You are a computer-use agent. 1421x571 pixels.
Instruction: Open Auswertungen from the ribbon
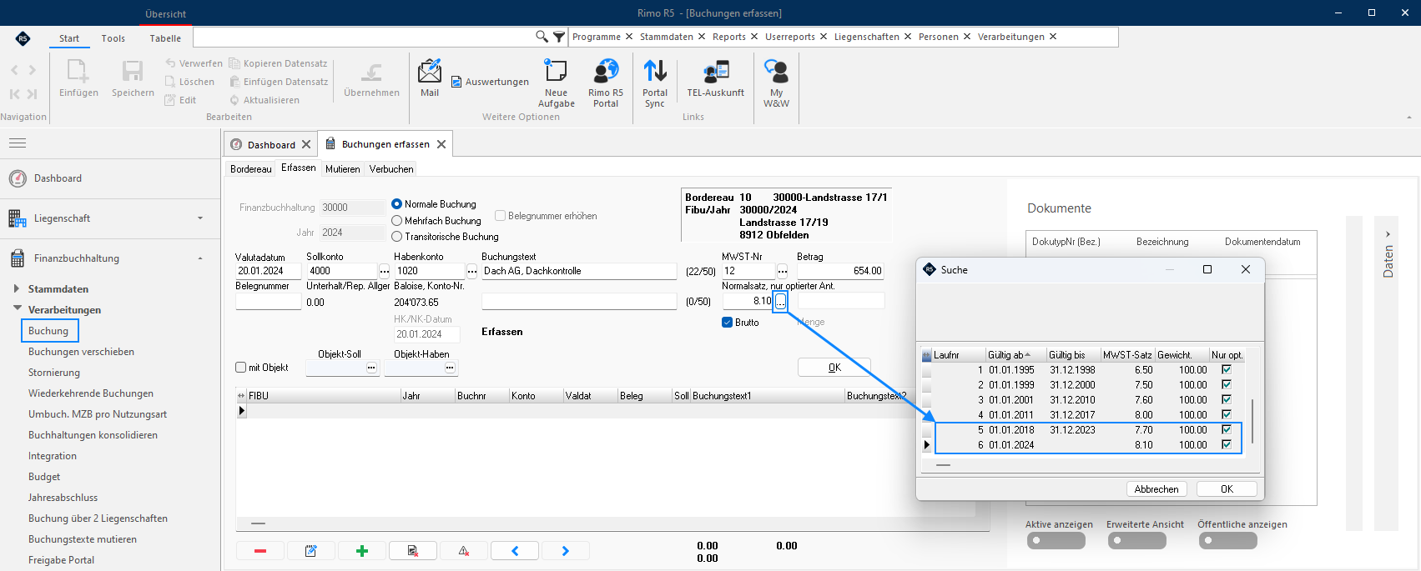(x=490, y=82)
